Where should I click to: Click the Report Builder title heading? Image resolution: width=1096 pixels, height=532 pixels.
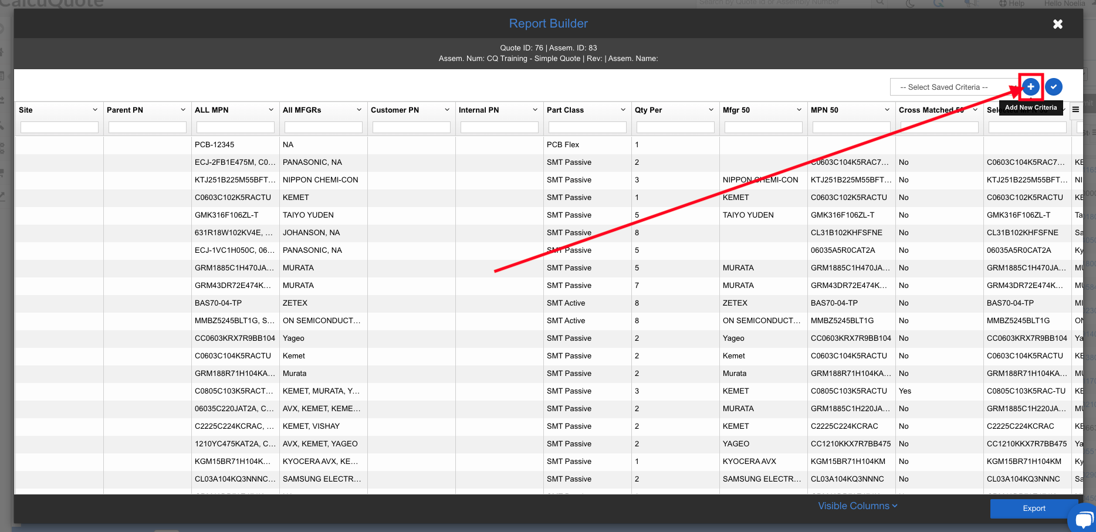tap(548, 23)
